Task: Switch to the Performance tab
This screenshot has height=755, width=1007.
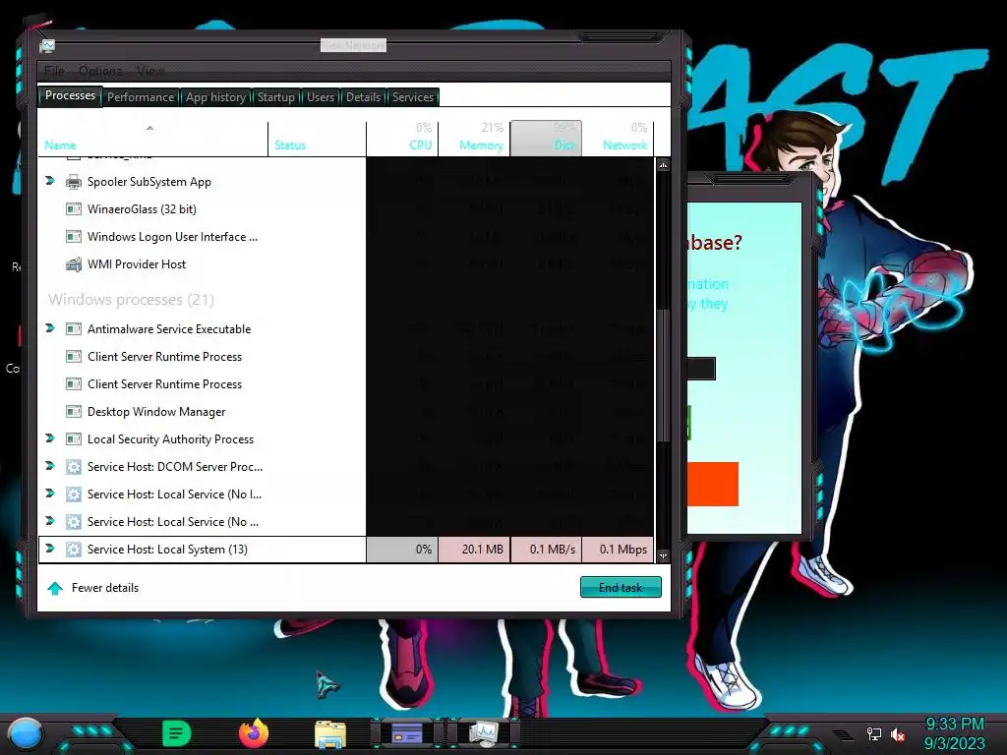Action: click(141, 97)
